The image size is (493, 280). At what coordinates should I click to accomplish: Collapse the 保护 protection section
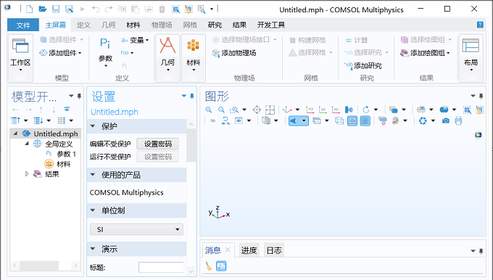point(93,126)
